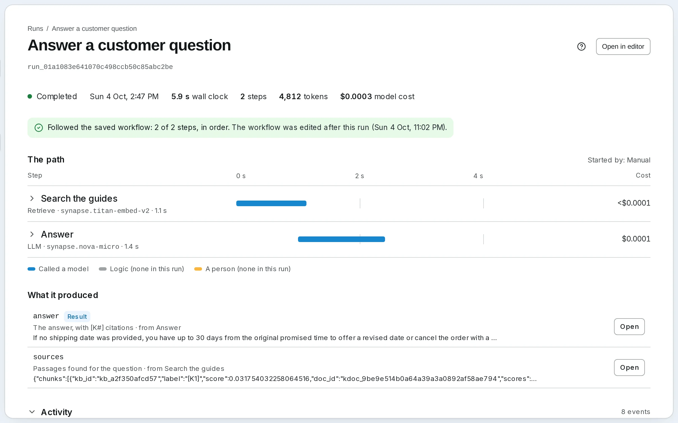Click the Result badge next to answer

pyautogui.click(x=77, y=317)
